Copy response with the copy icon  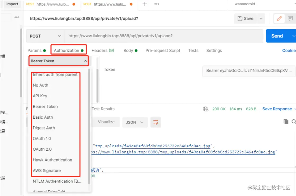click(286, 122)
